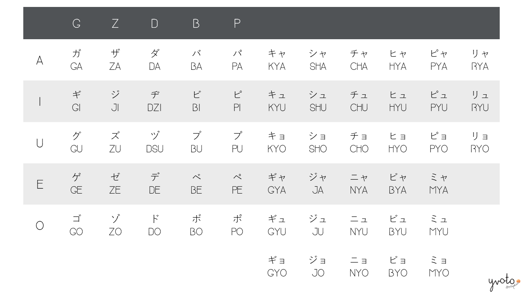
Task: Select the CHU katakana cell
Action: [x=359, y=101]
